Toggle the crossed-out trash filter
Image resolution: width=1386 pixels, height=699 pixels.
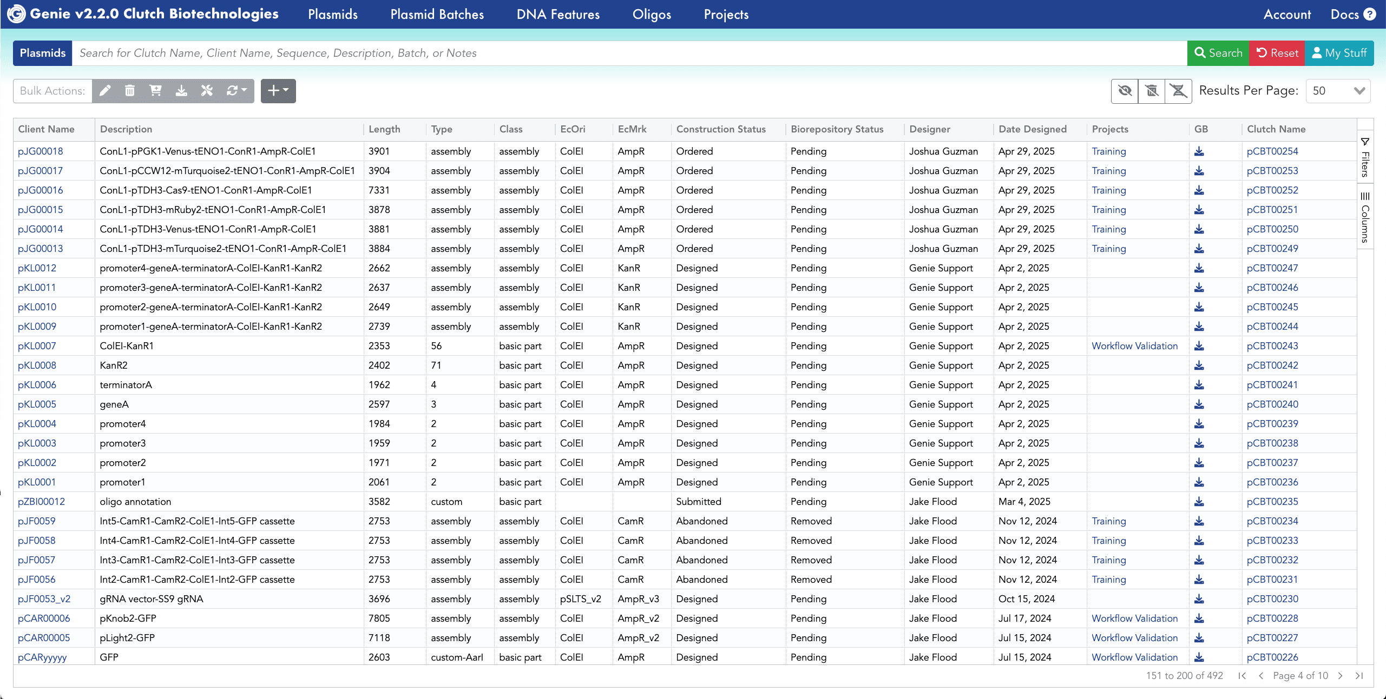pos(1152,91)
